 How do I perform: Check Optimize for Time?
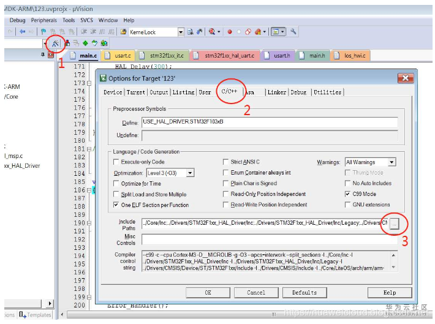point(116,183)
